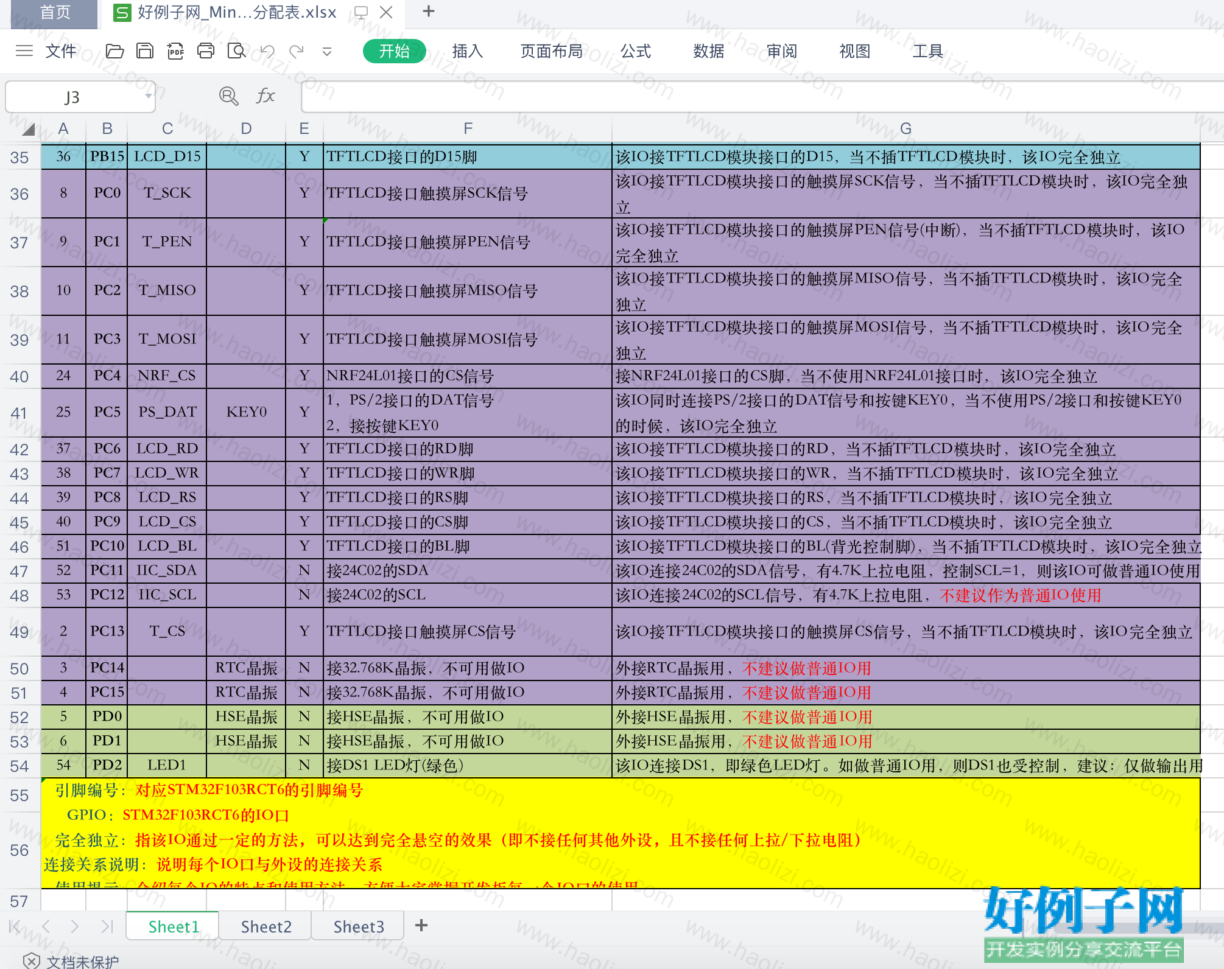The image size is (1224, 969).
Task: Switch to Sheet2 tab
Action: point(266,926)
